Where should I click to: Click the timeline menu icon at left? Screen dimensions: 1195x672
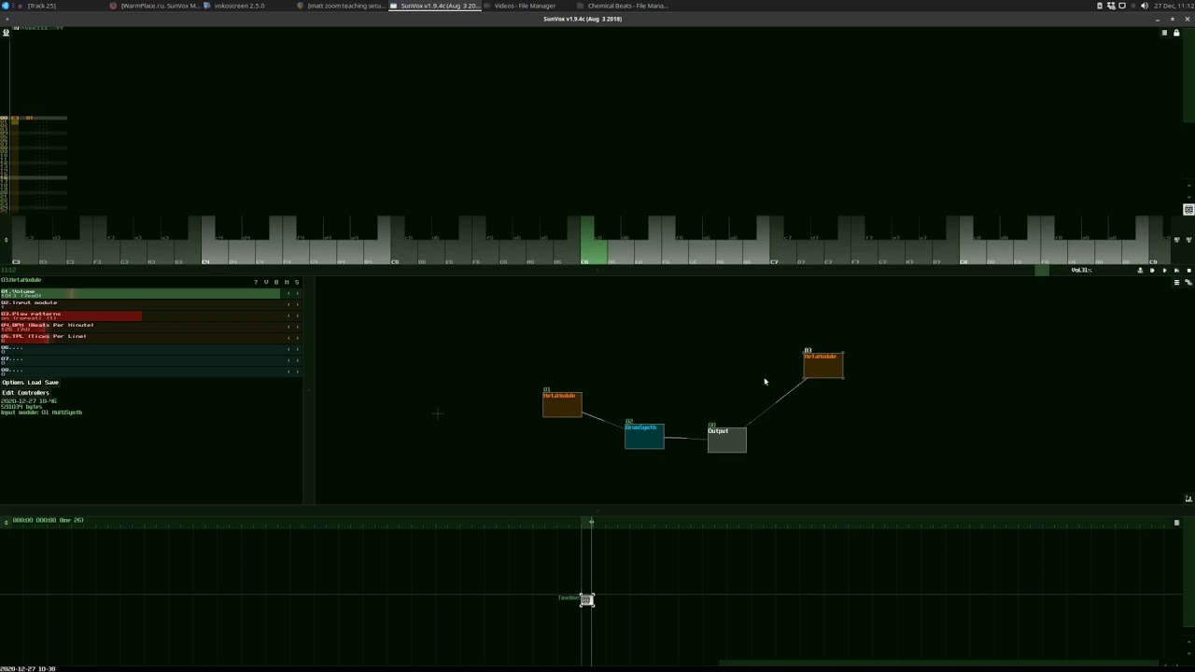6,523
